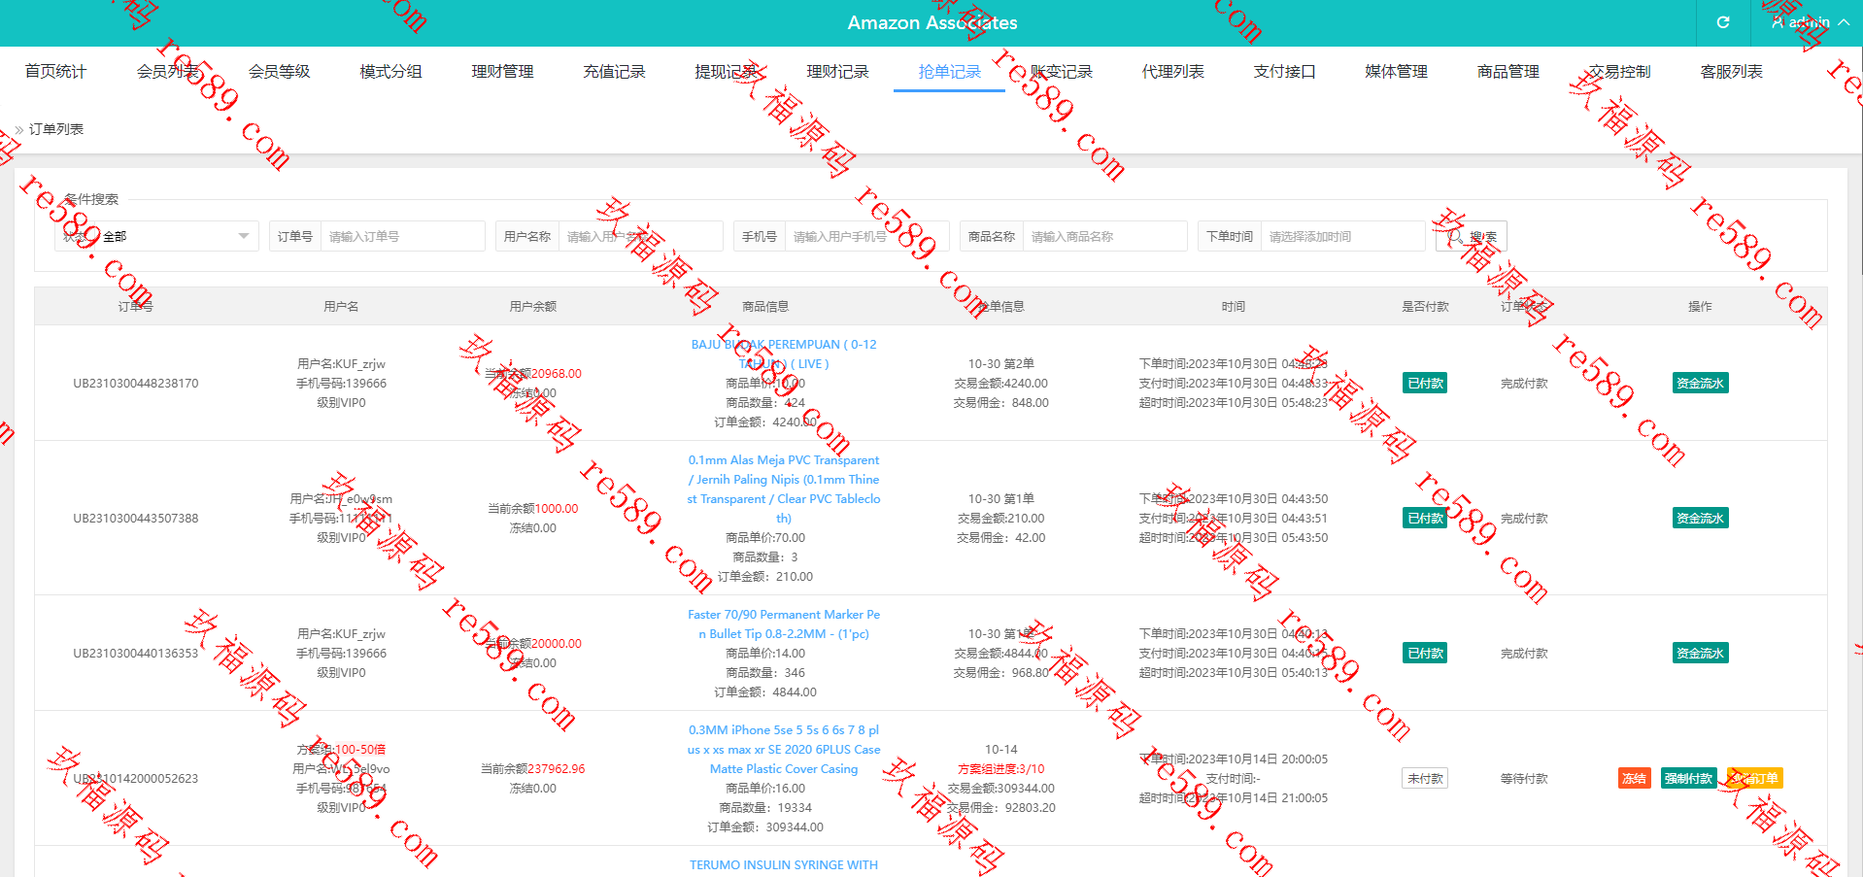Select the active 抢单记录 tab

[x=949, y=71]
